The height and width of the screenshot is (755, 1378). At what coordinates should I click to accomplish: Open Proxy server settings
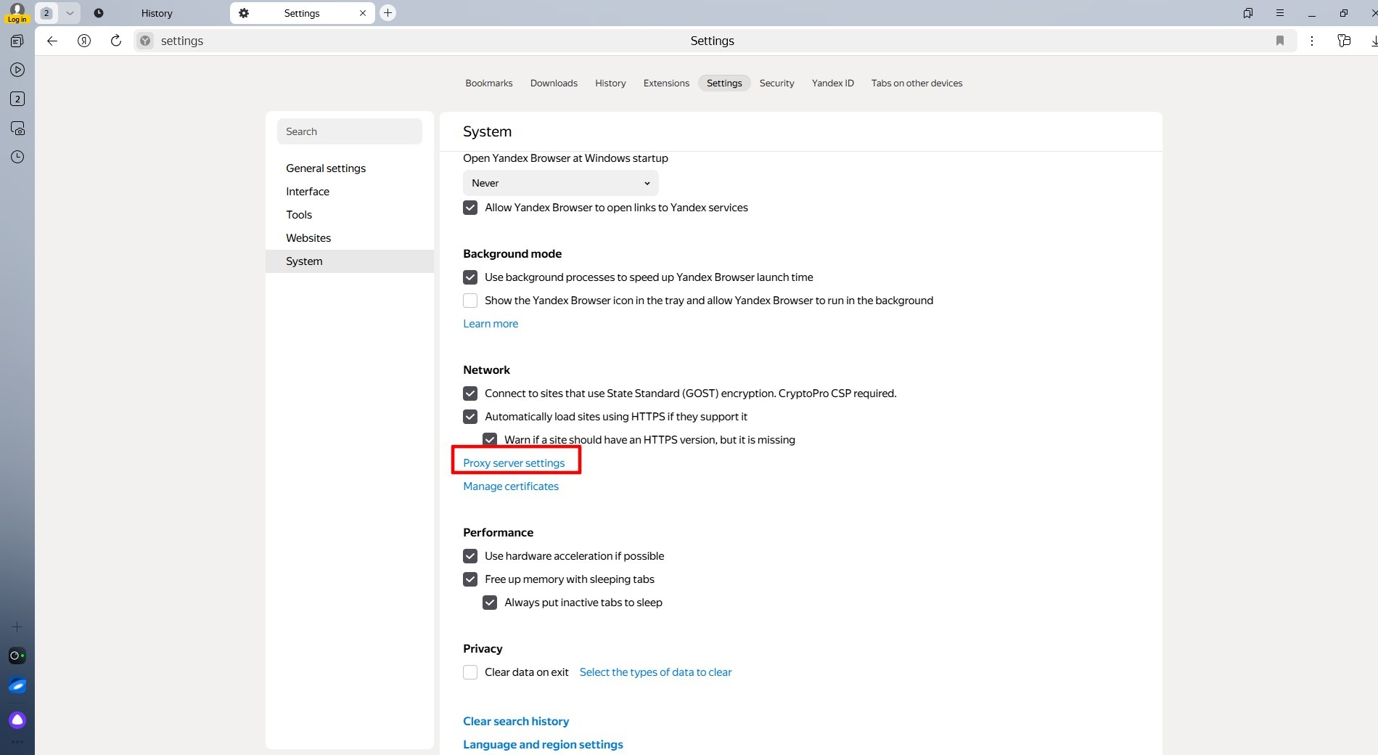(x=513, y=462)
